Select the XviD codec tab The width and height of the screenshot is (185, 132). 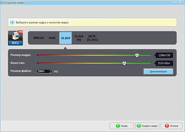[x=52, y=38]
